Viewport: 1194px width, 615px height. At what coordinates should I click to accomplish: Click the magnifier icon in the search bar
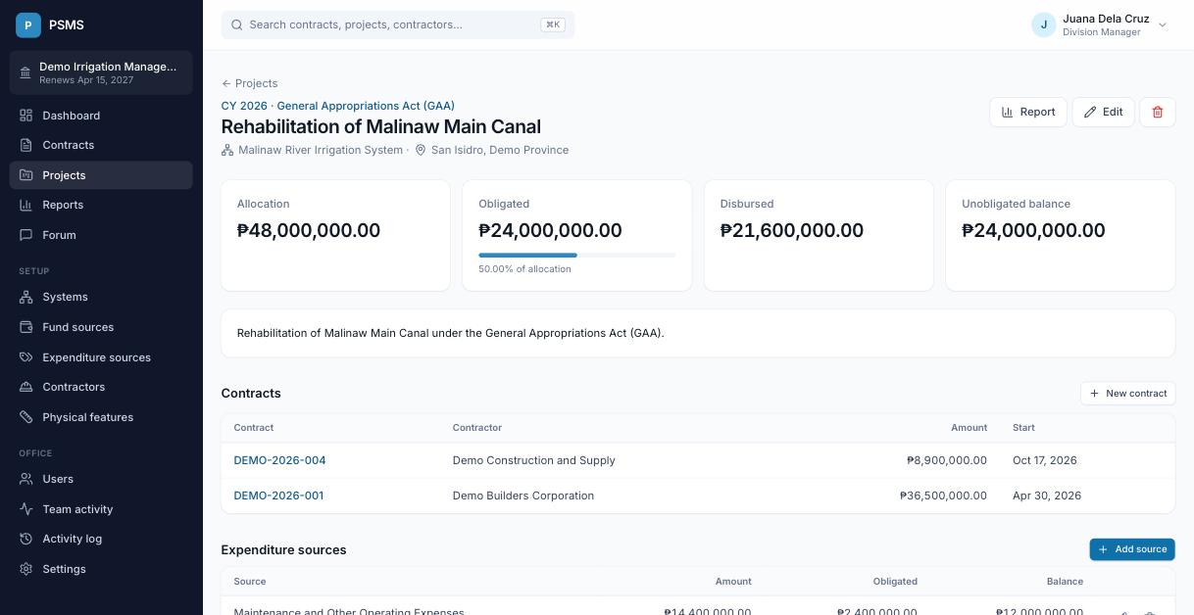pos(236,24)
